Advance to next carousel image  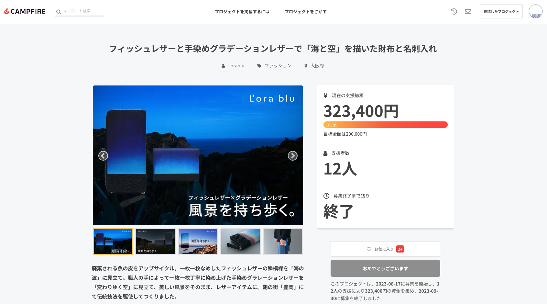[x=292, y=156]
